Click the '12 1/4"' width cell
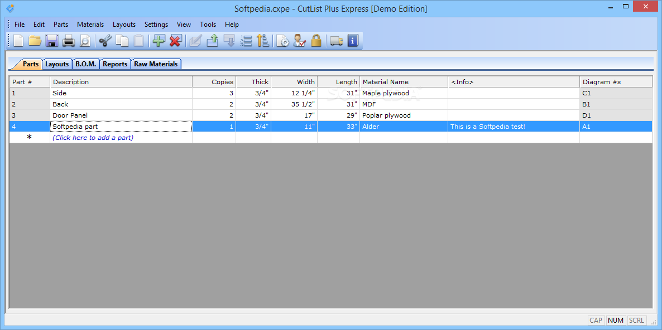Image resolution: width=662 pixels, height=330 pixels. (294, 93)
